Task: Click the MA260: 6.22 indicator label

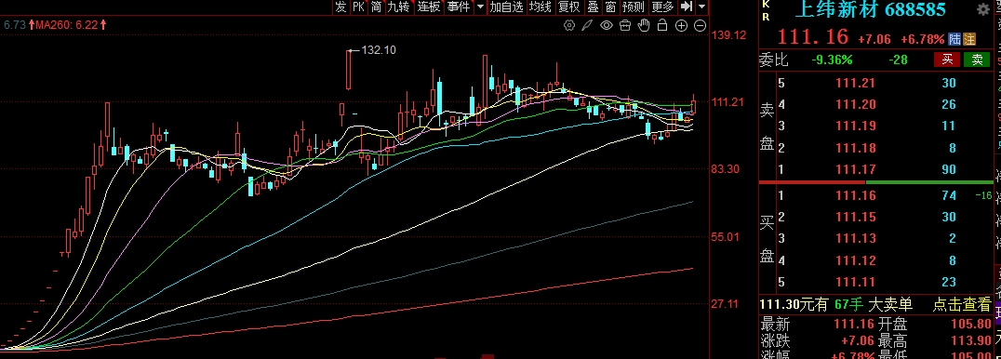Action: click(67, 25)
